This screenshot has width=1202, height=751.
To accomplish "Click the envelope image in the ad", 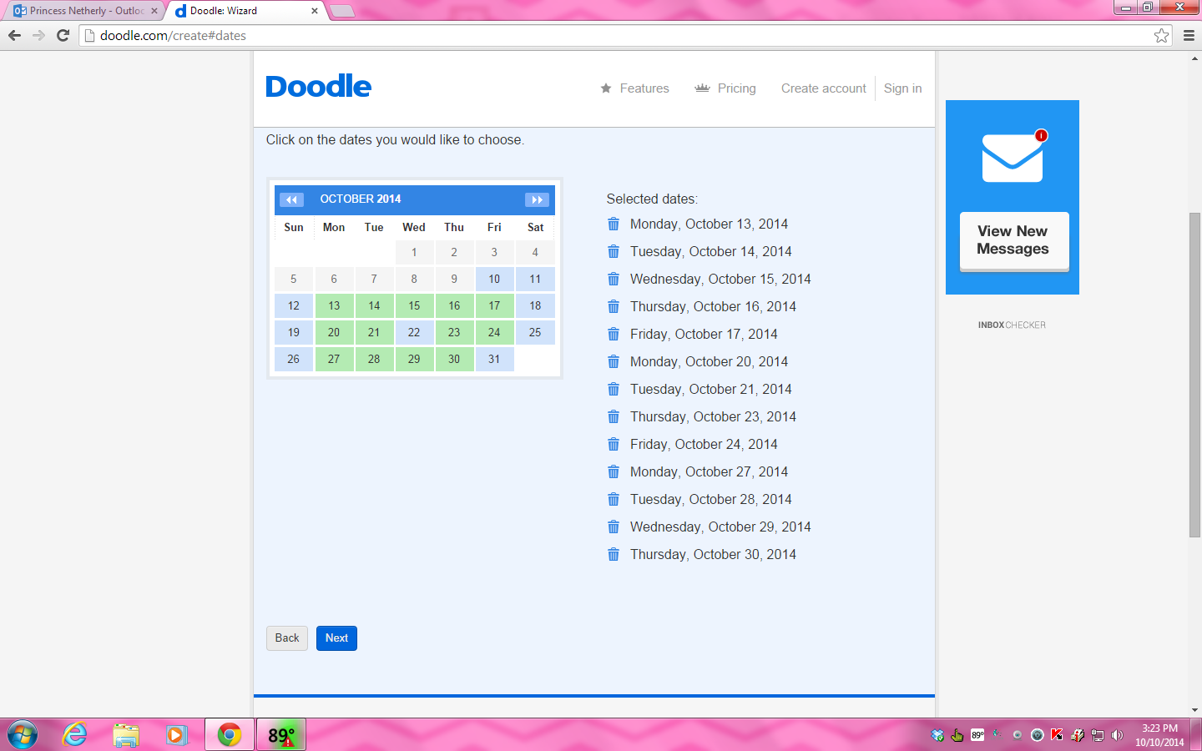I will 1013,156.
